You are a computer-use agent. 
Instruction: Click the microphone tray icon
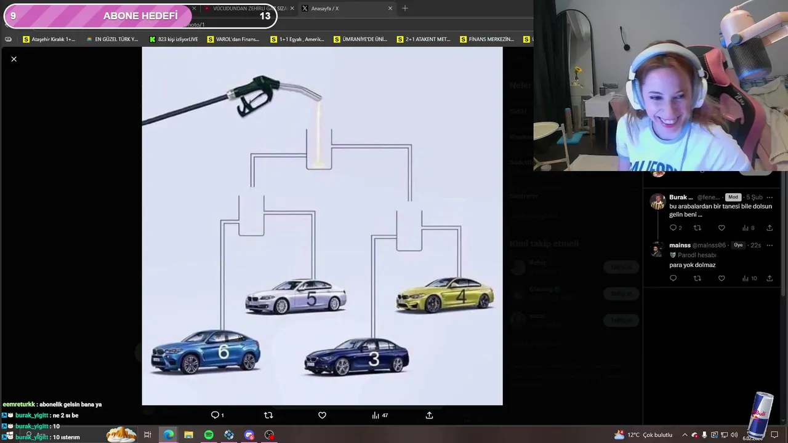coord(704,435)
